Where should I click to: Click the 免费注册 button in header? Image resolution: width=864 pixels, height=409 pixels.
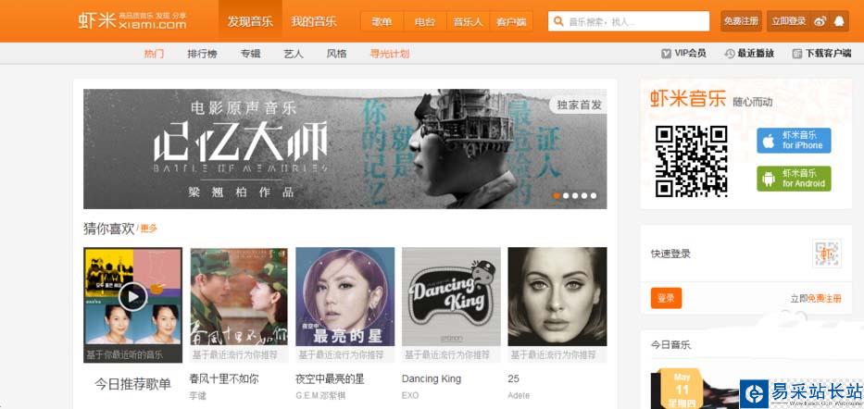(741, 21)
